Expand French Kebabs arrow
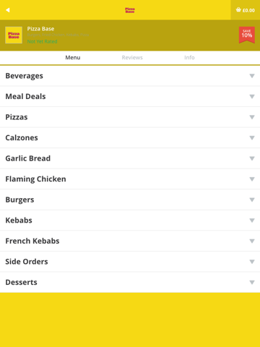This screenshot has height=347, width=260. click(x=252, y=241)
